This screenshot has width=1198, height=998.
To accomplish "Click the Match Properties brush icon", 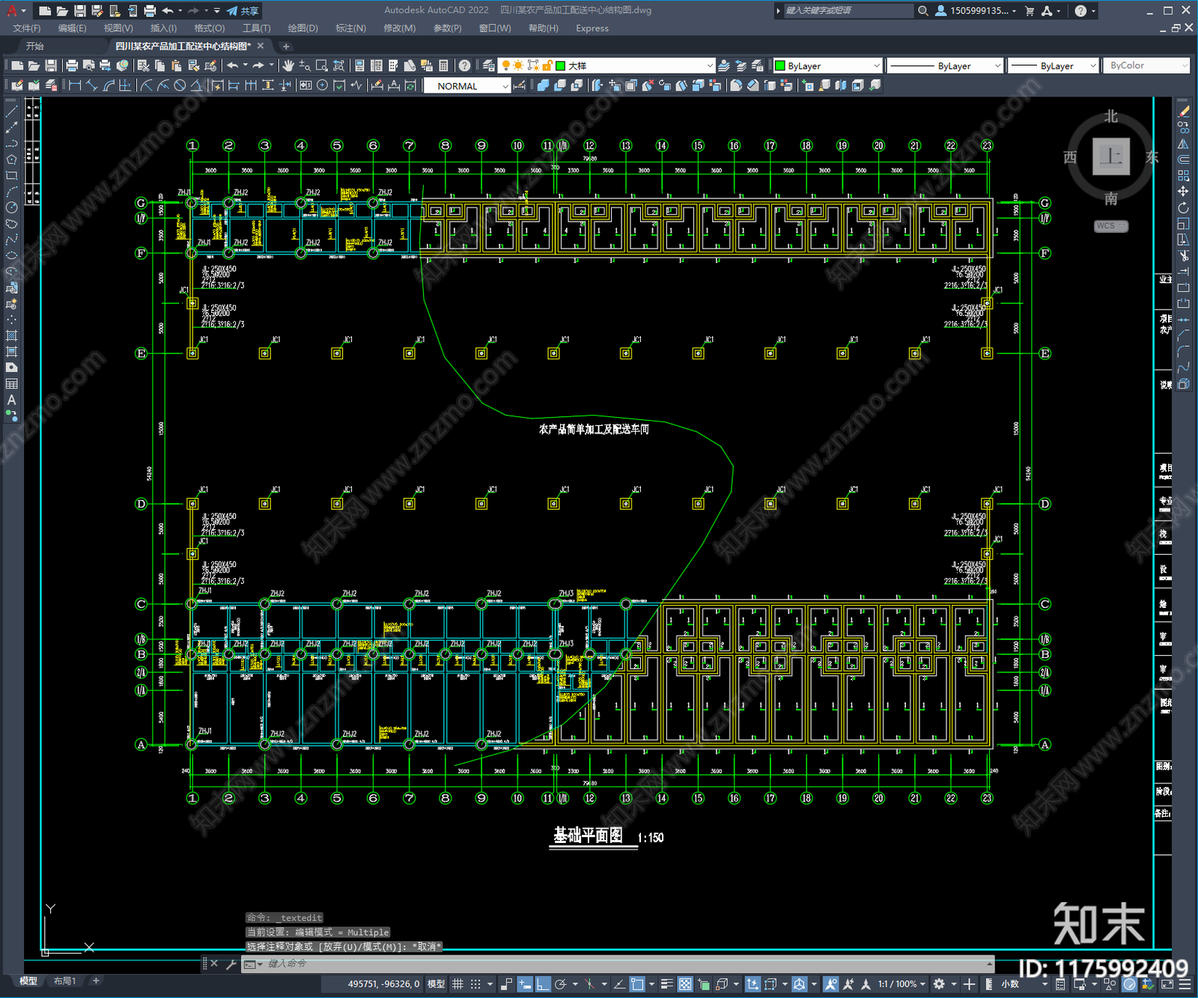I will [x=210, y=66].
